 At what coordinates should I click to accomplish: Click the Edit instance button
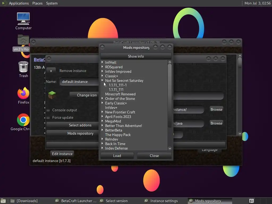(x=62, y=154)
